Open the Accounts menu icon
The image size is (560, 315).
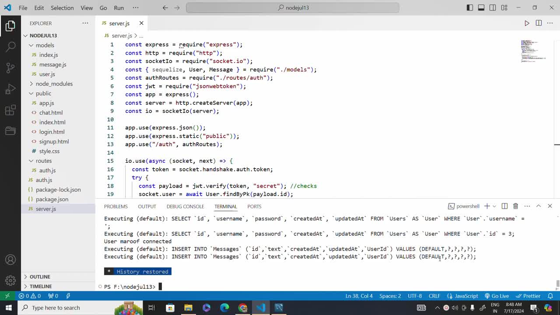[10, 260]
